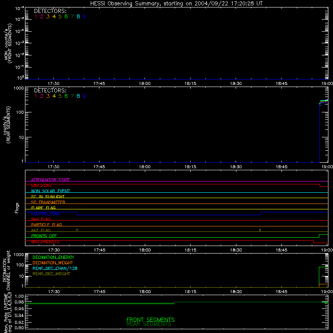Click the FRONT SEGMENTS livetime legend label
This screenshot has width=333, height=333.
coord(151,320)
